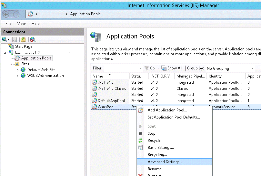Click the .NET v4.5 pool icon
The width and height of the screenshot is (261, 176).
click(95, 82)
